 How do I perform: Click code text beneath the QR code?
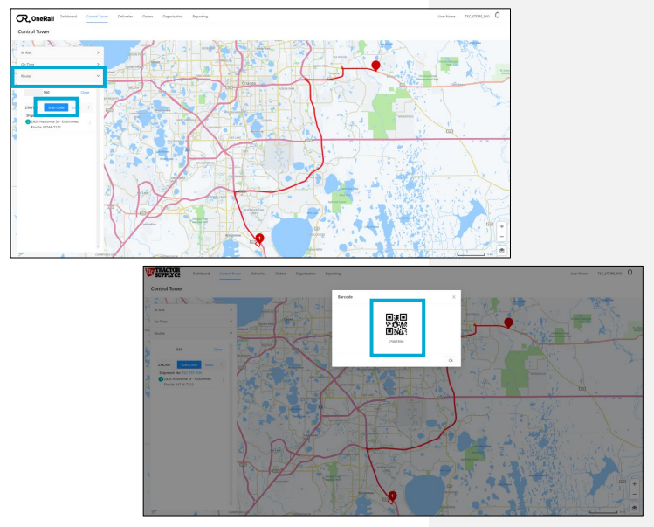[x=396, y=342]
